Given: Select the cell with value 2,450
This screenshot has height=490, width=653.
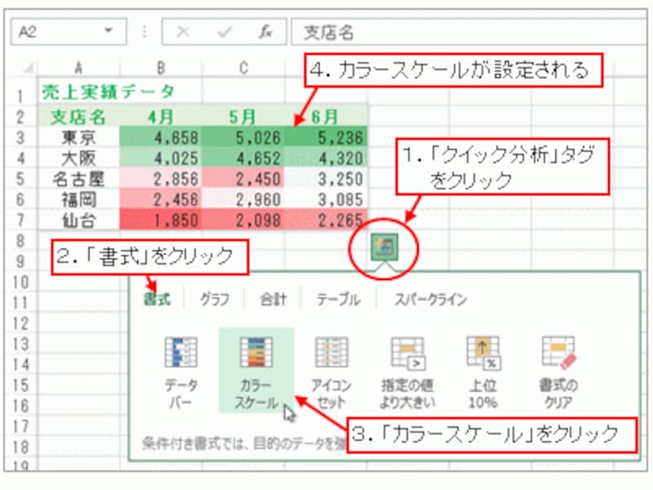Looking at the screenshot, I should click(x=243, y=179).
